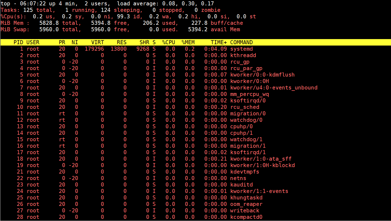The image size is (391, 221).
Task: Click watchdog/0 command entry
Action: pyautogui.click(x=246, y=120)
